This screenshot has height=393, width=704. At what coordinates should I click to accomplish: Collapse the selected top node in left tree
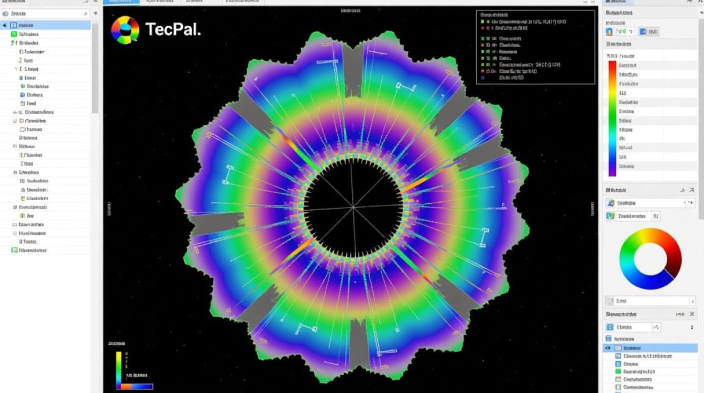[5, 25]
